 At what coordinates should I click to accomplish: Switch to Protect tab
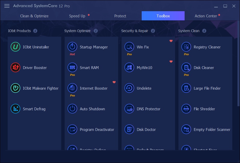[x=120, y=16]
